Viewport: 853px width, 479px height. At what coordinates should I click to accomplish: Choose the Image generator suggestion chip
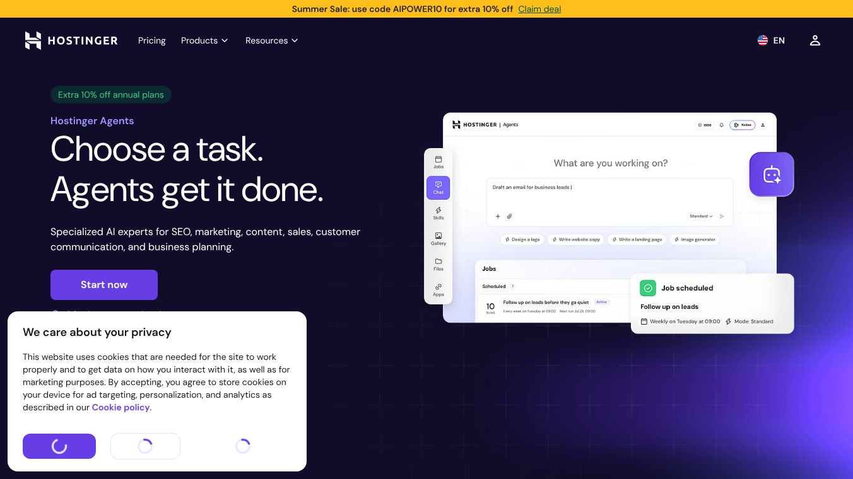(694, 239)
